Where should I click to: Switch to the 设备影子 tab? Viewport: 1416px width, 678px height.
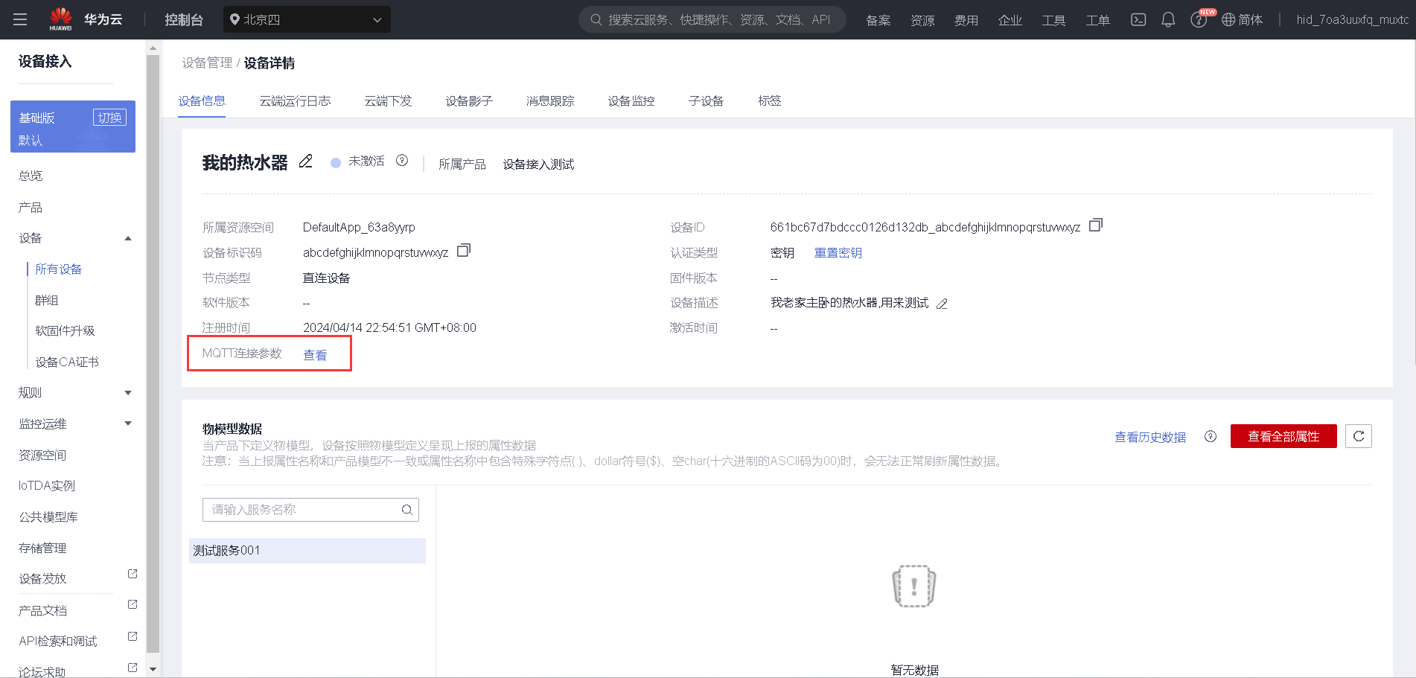469,101
